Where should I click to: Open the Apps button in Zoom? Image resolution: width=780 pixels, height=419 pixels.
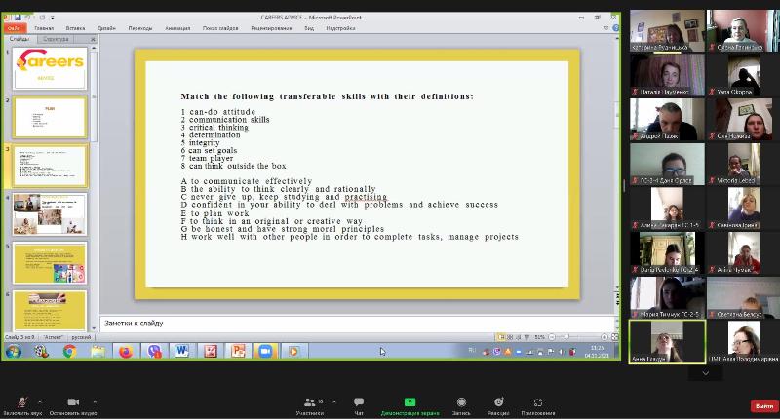click(538, 405)
